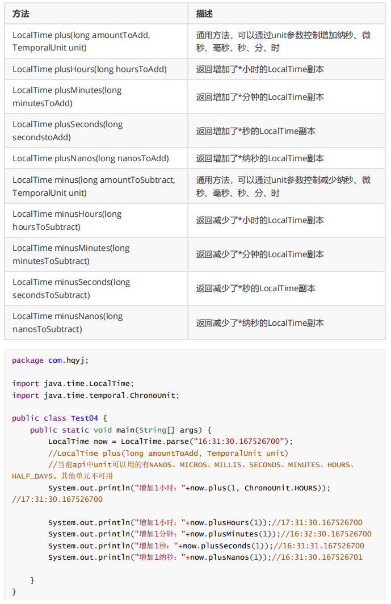Click the Test04 class name
The width and height of the screenshot is (391, 604).
pyautogui.click(x=85, y=418)
